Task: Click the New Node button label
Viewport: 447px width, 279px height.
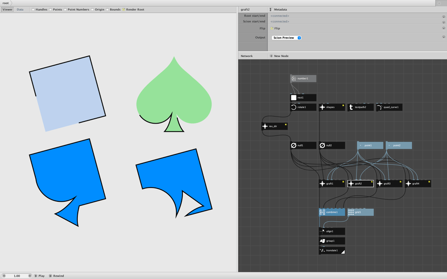Action: click(x=281, y=56)
